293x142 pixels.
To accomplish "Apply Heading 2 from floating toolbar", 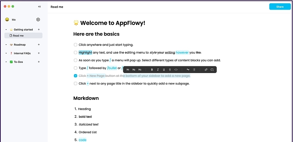I will (134, 69).
